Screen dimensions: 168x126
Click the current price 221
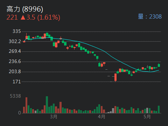[x=12, y=17]
